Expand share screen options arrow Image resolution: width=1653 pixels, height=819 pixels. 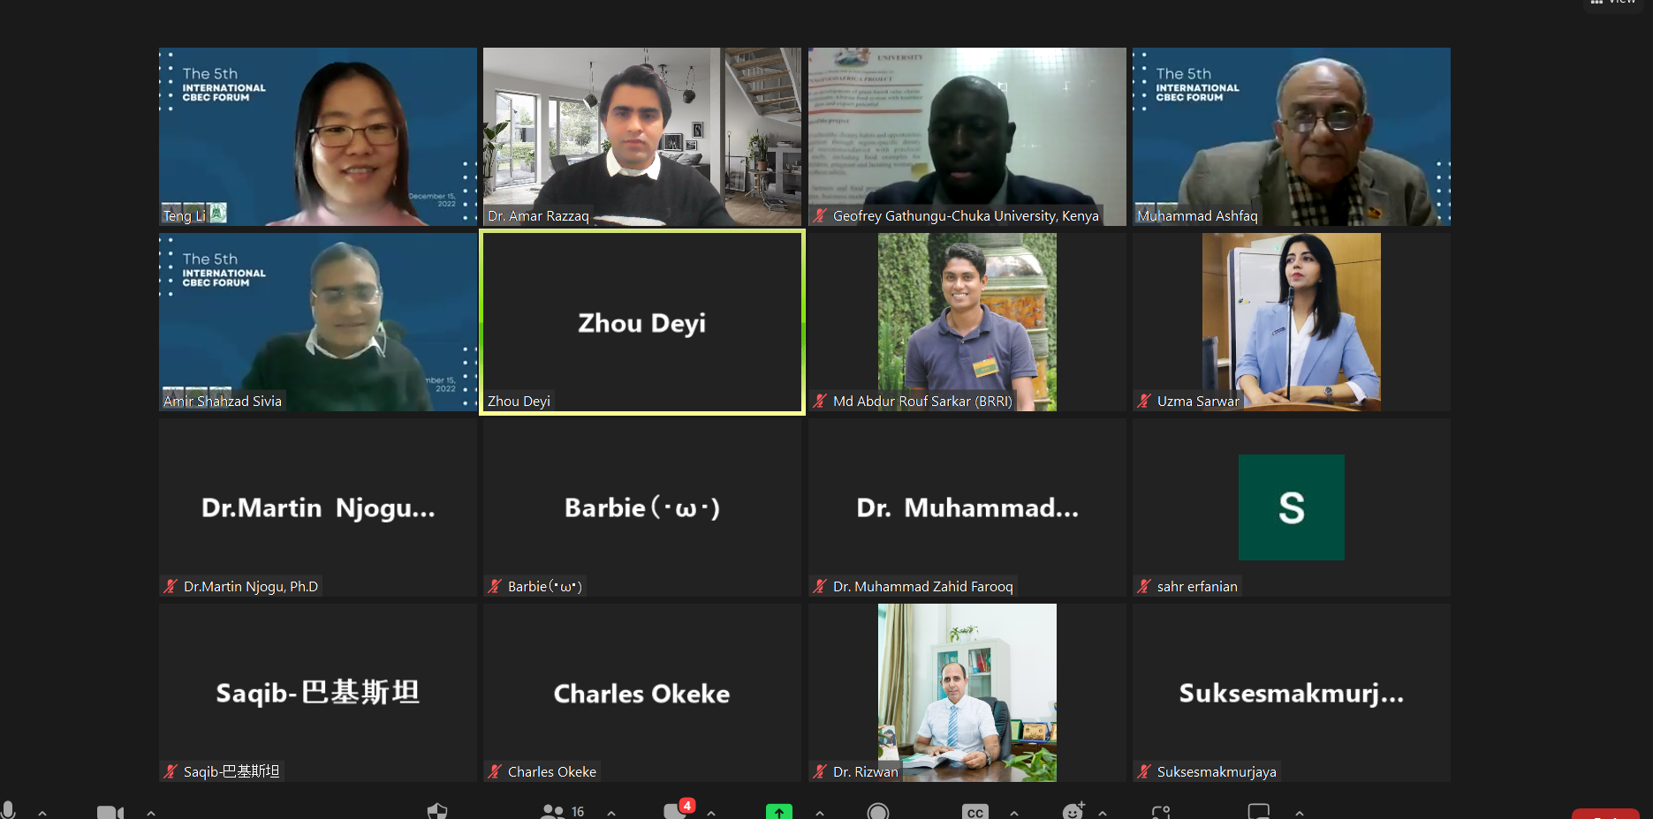tap(820, 813)
